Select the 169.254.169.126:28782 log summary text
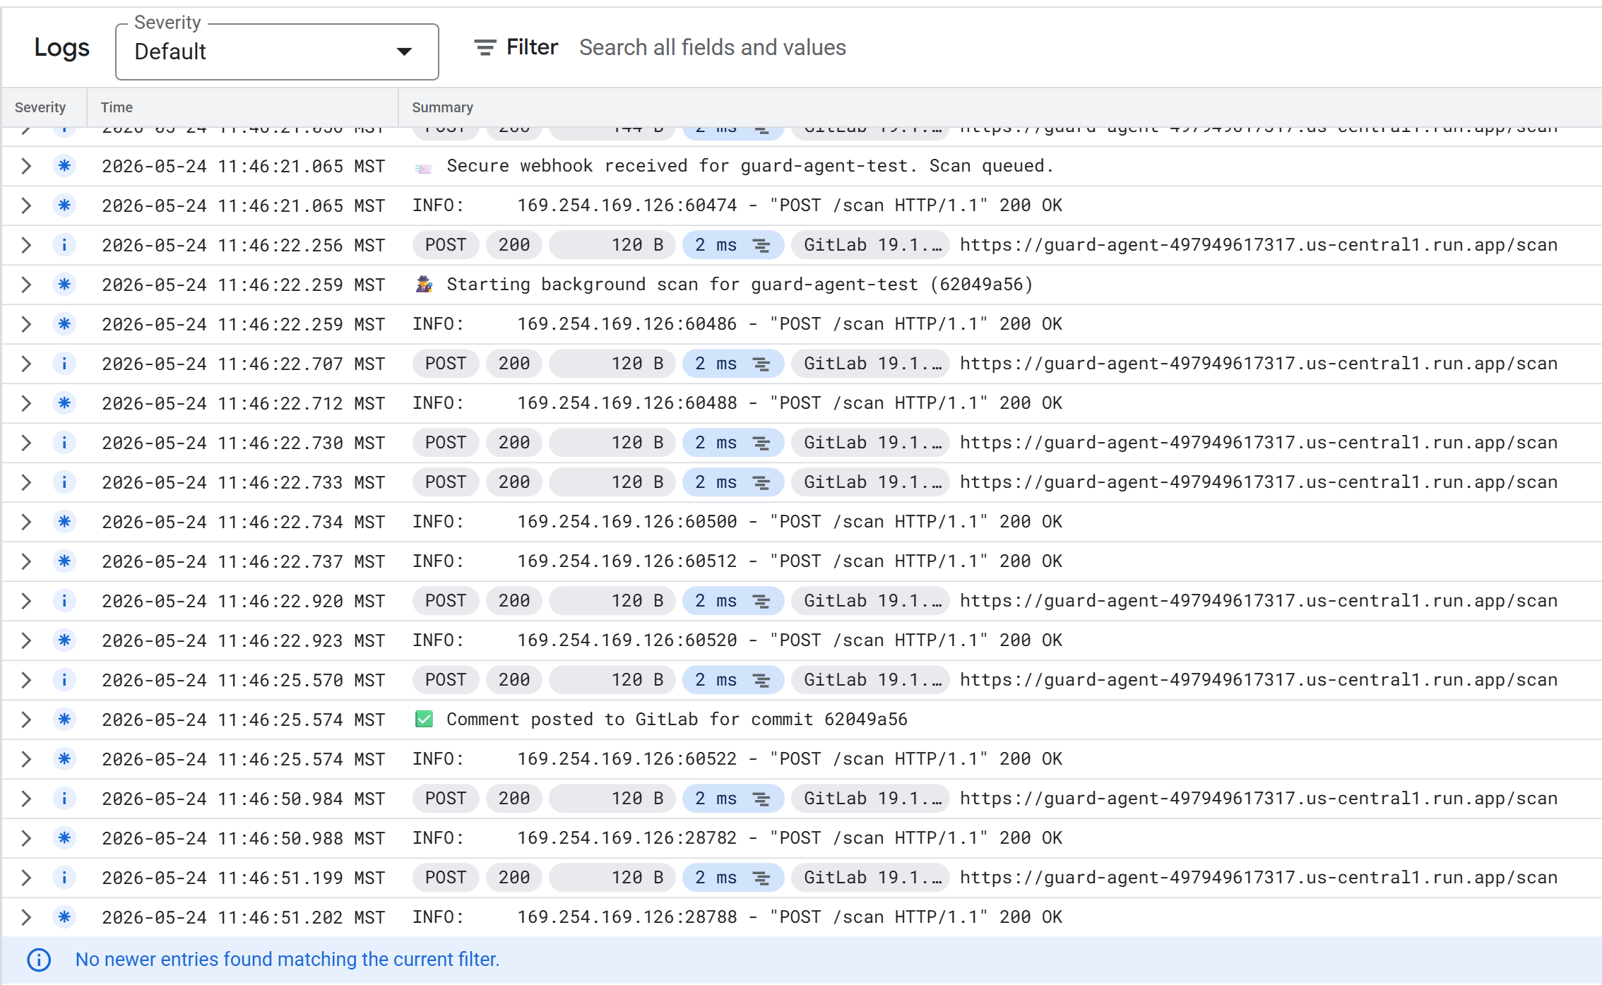Image resolution: width=1602 pixels, height=985 pixels. click(x=737, y=838)
